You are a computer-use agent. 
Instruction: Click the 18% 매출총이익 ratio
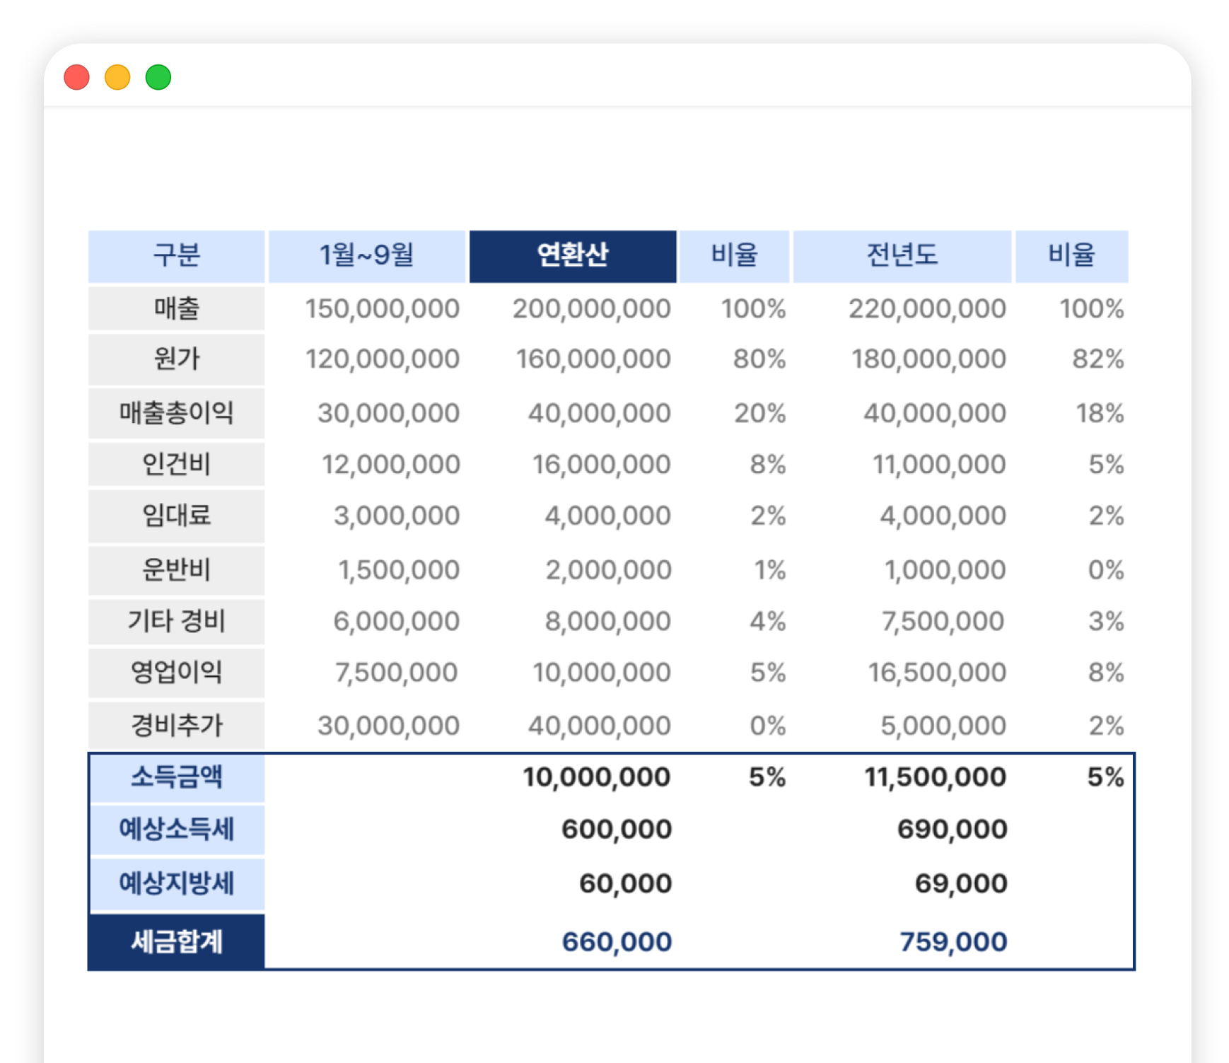click(1100, 413)
